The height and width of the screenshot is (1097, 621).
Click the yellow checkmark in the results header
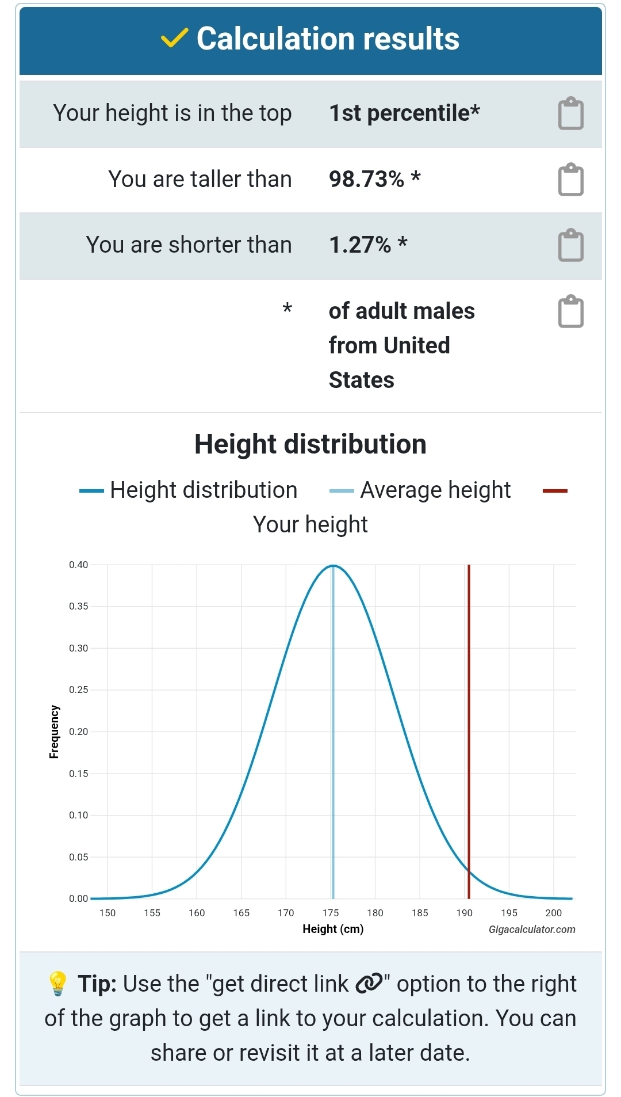[x=174, y=39]
